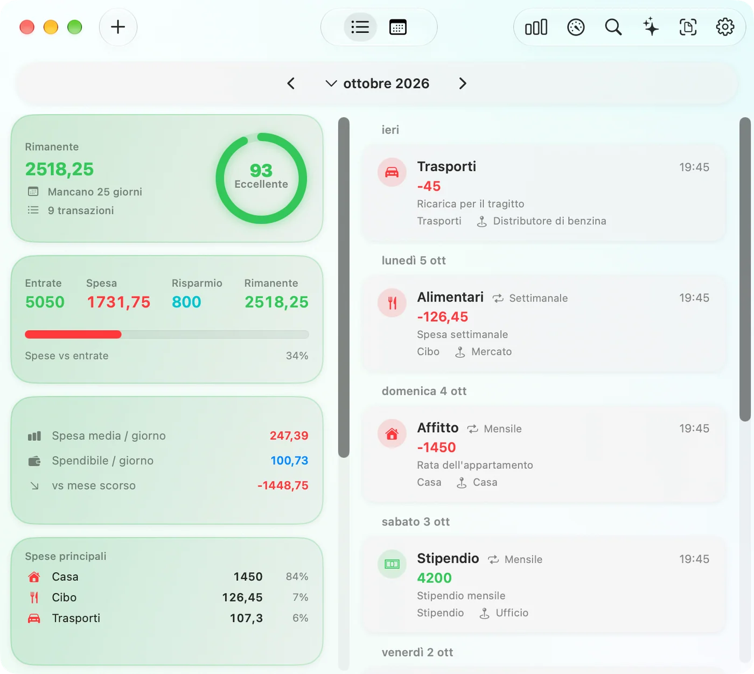Switch to list view
Screen dimensions: 754x674
[x=360, y=27]
